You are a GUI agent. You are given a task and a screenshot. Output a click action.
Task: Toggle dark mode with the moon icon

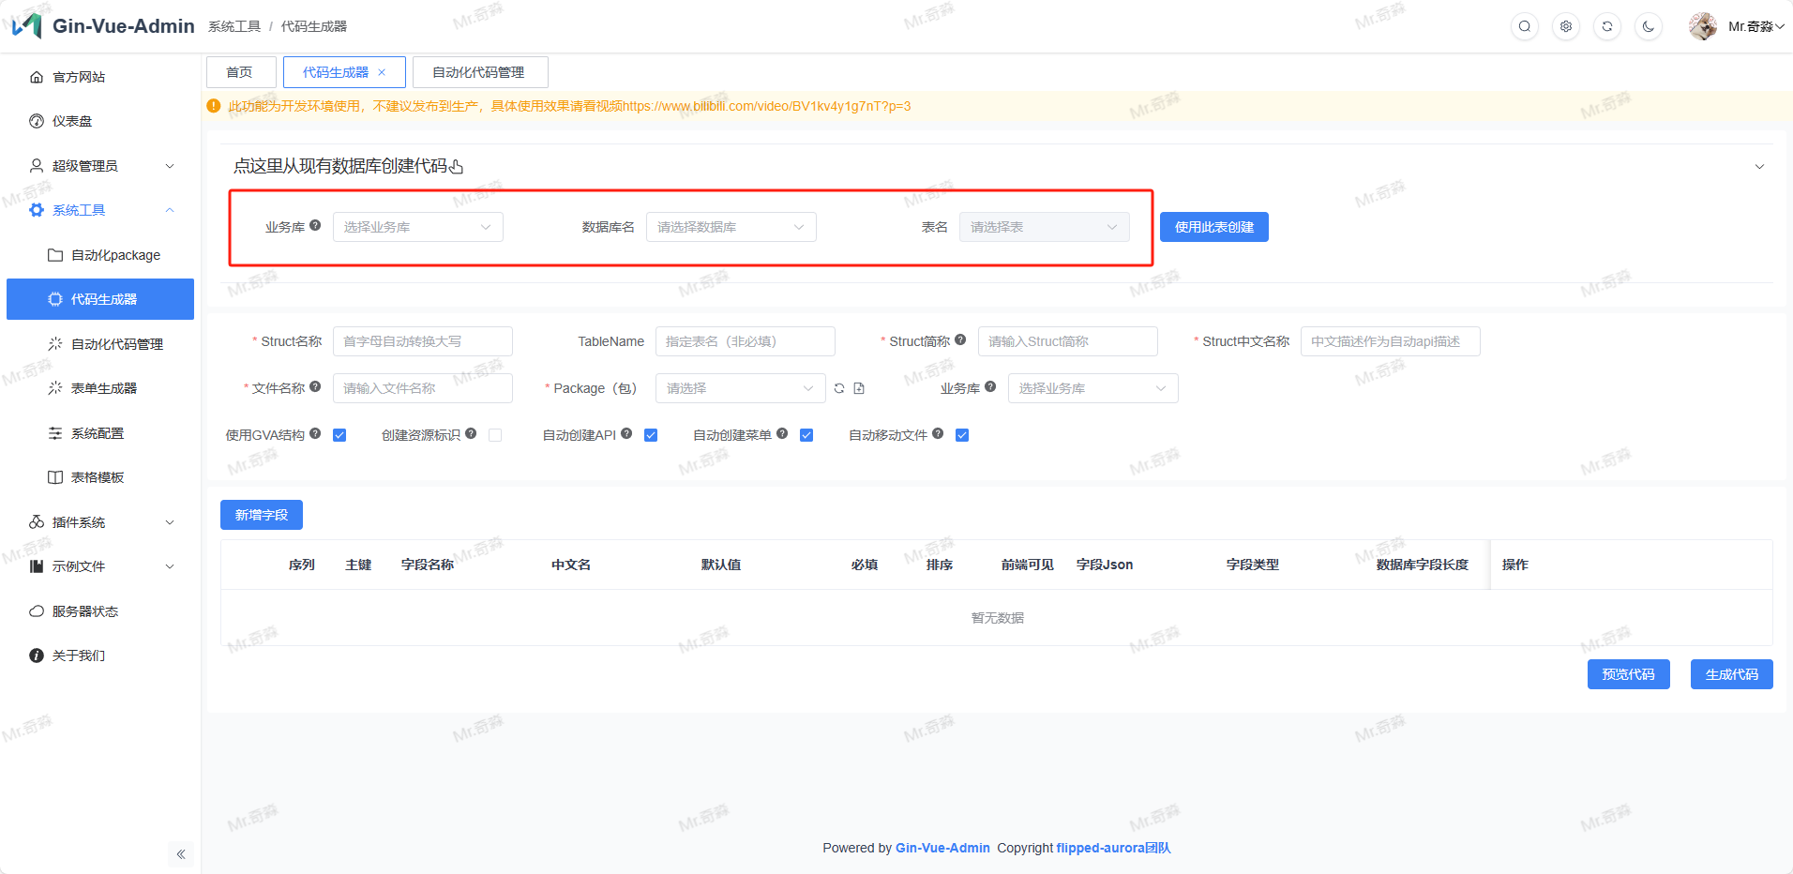tap(1649, 26)
